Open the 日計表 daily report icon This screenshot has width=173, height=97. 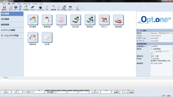point(47,37)
